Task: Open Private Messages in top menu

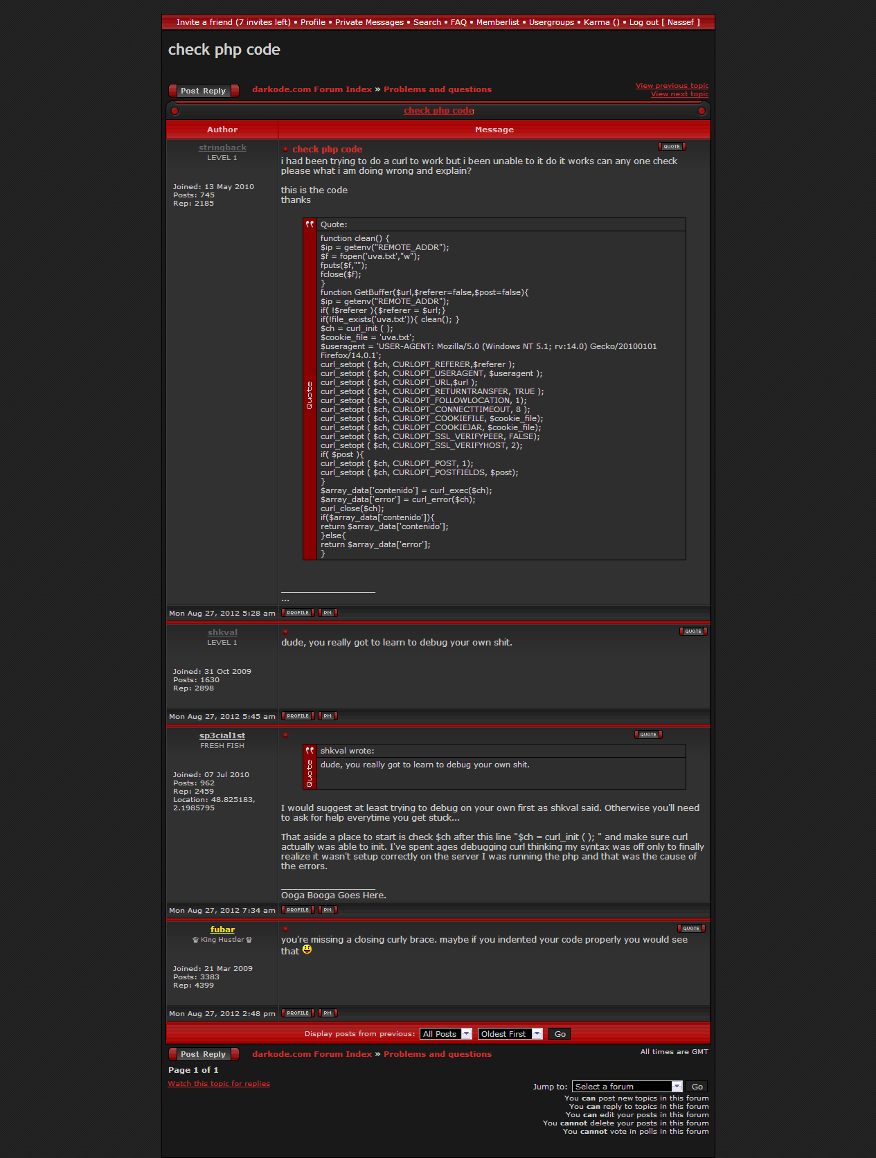Action: coord(369,22)
